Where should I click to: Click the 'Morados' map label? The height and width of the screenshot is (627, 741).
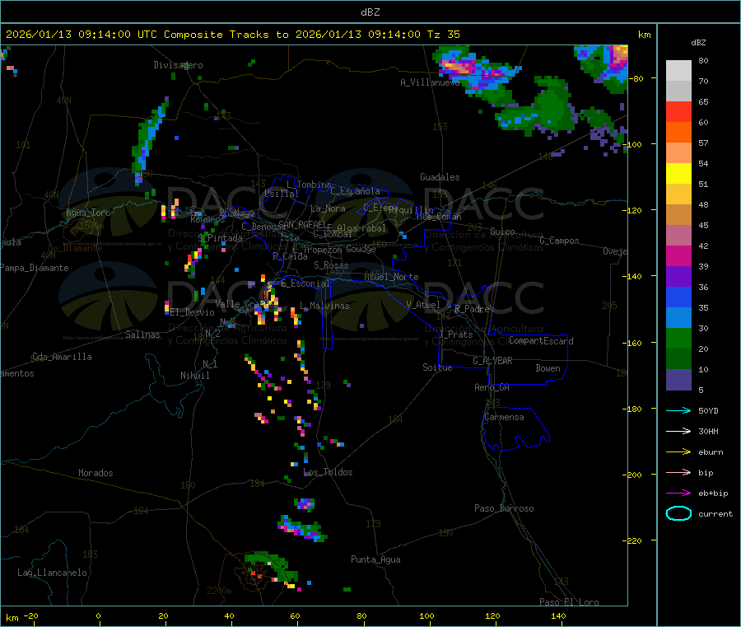[x=96, y=473]
